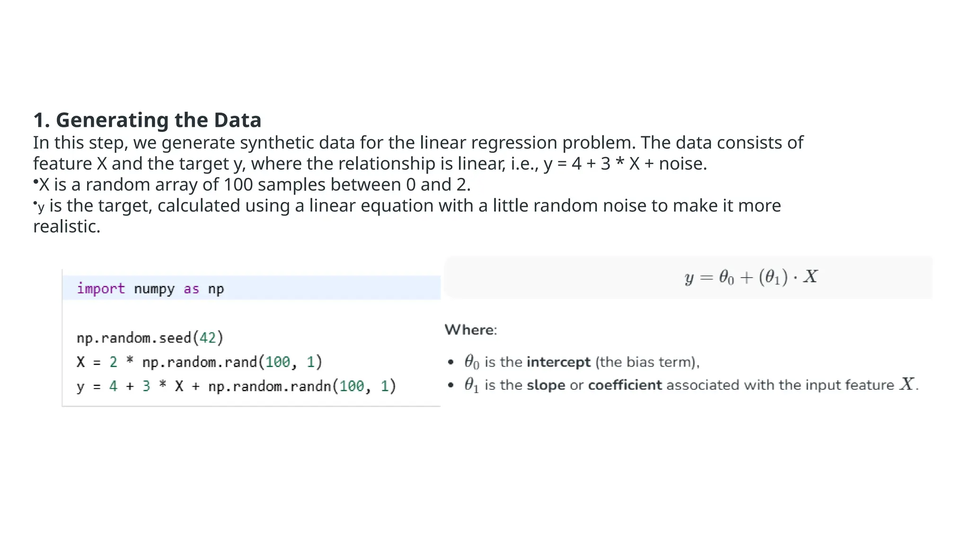Screen dimensions: 969x545
Task: Click the bold word "intercept"
Action: coord(558,362)
